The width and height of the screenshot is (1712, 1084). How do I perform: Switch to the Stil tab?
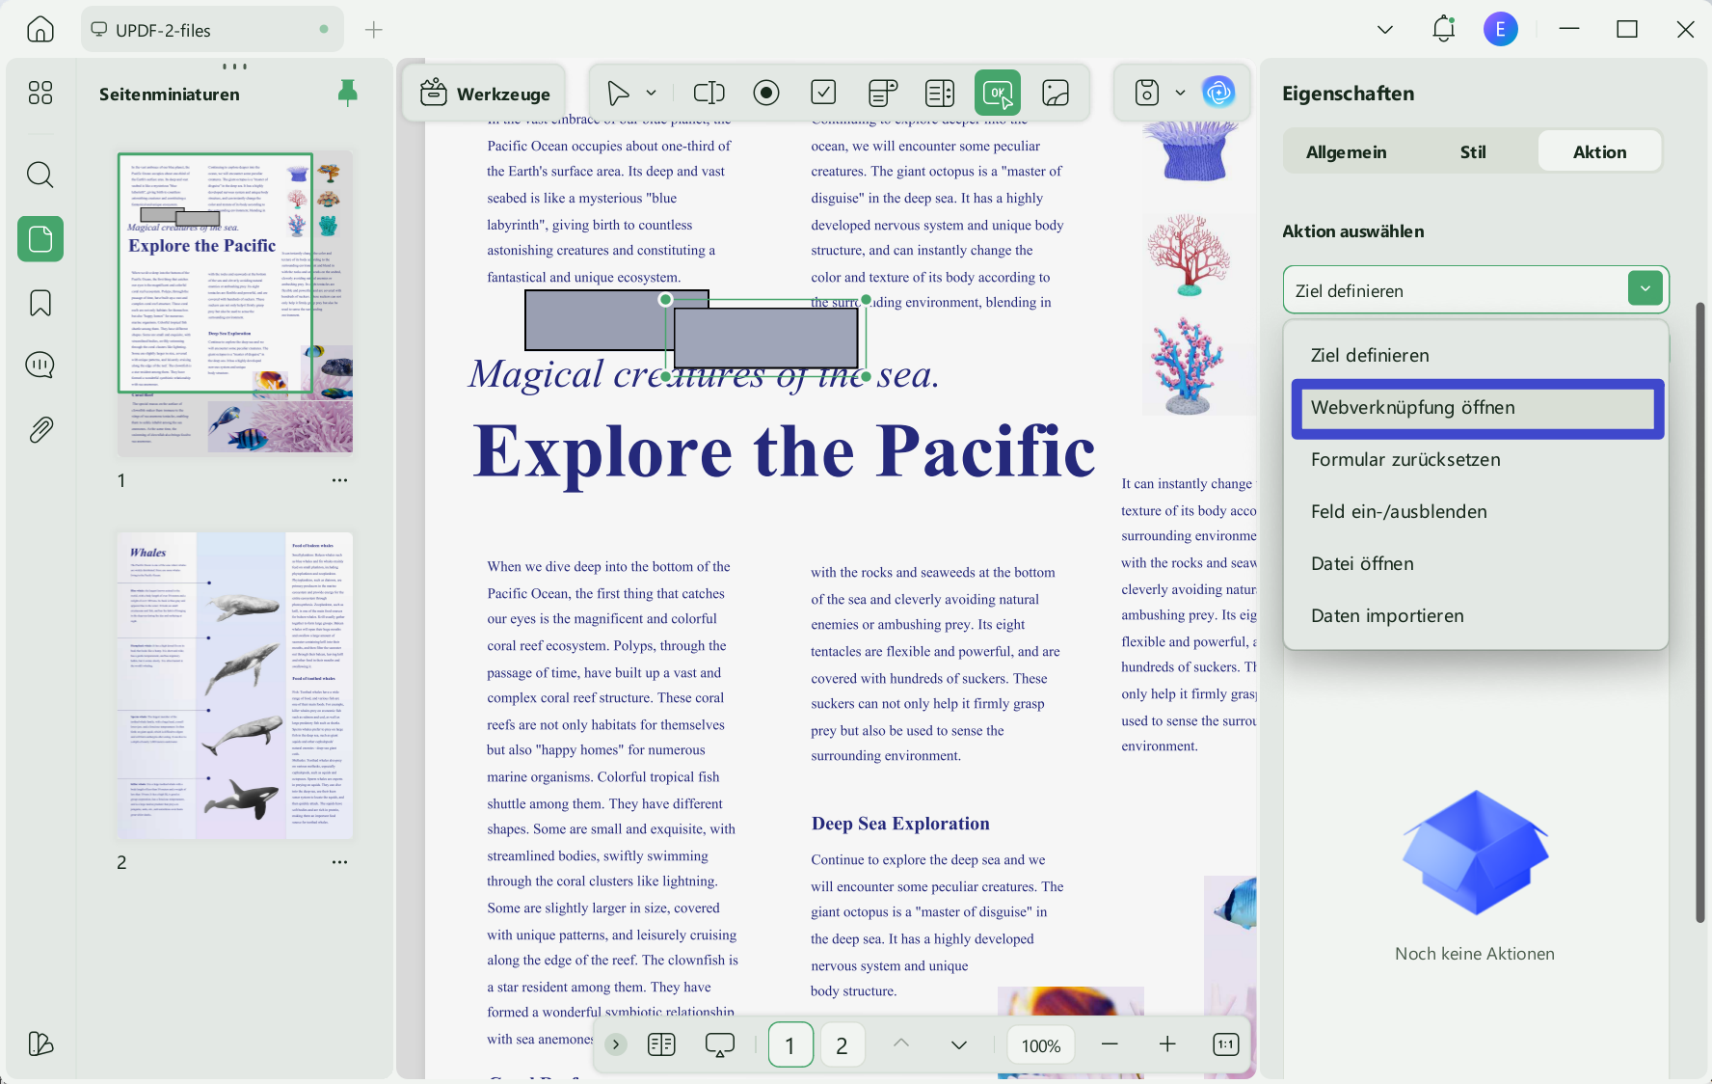1473,152
